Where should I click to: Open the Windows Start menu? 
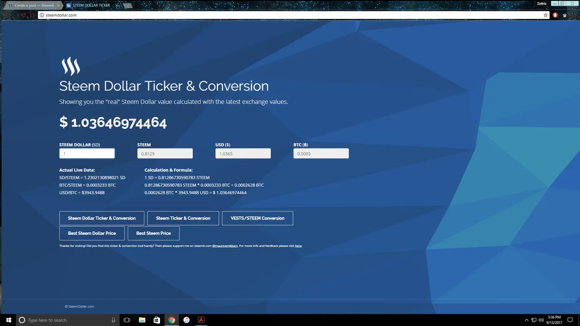[x=9, y=320]
